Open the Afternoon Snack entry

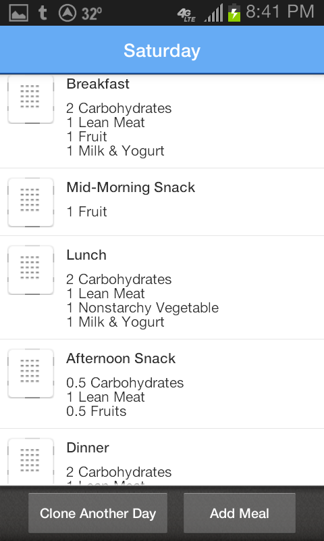[162, 383]
